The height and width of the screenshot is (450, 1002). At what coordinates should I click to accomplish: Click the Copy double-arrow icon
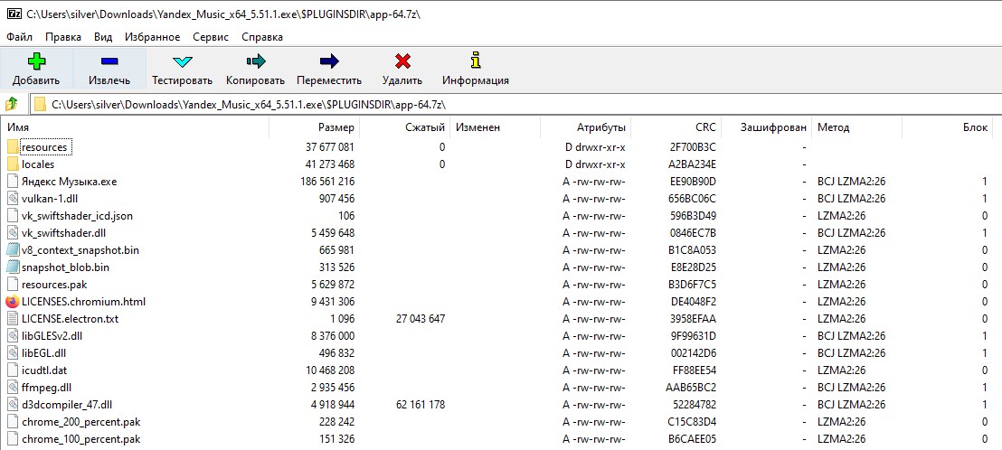point(255,61)
